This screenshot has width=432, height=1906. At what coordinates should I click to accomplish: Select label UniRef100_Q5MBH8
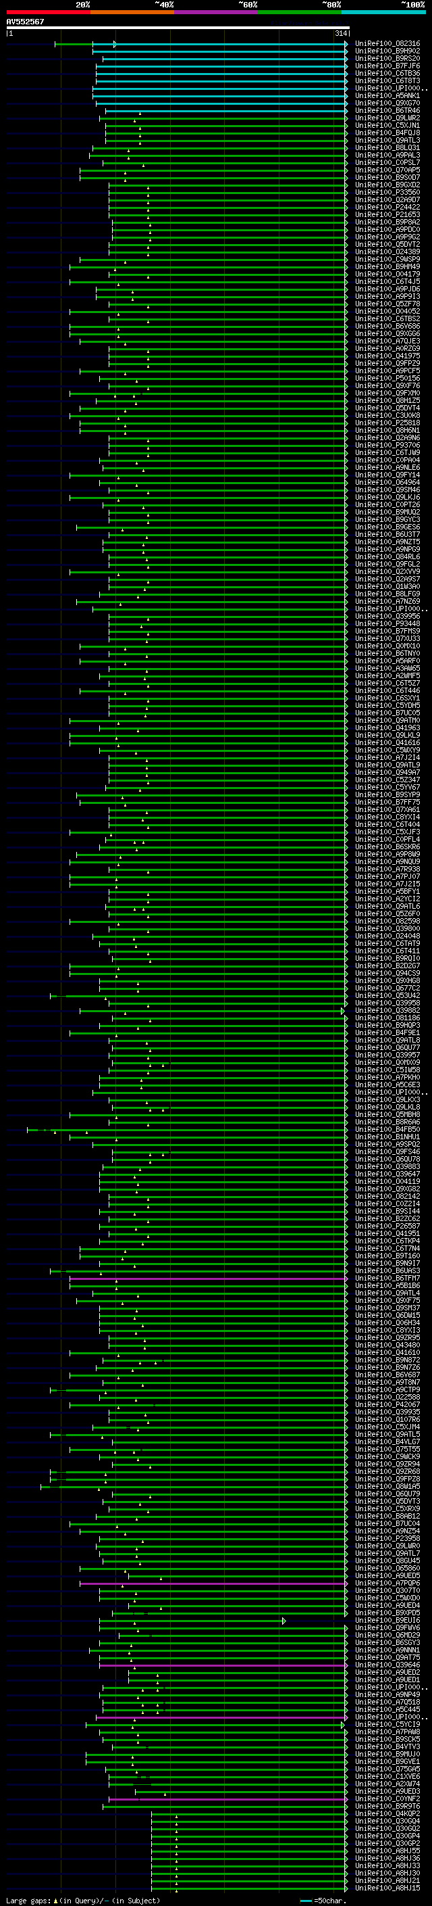(387, 1114)
